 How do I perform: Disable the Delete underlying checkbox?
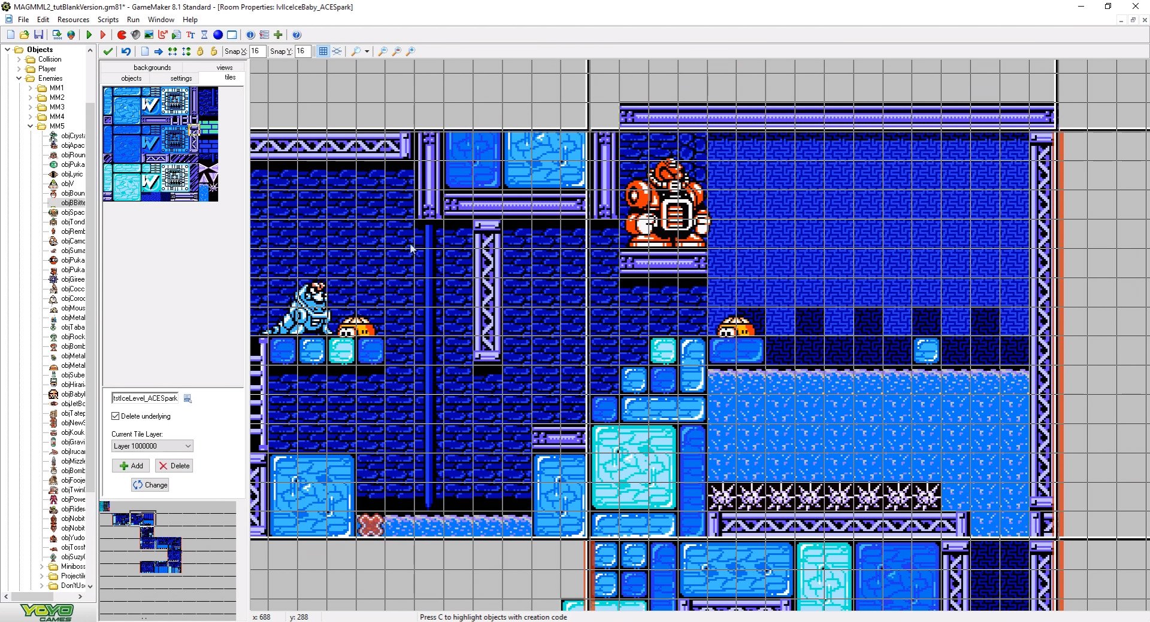(115, 416)
